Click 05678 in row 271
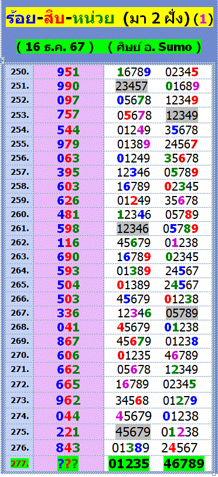The width and height of the screenshot is (218, 477). click(134, 370)
